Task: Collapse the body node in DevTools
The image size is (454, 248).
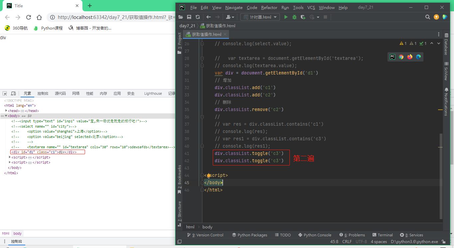Action: [x=6, y=116]
